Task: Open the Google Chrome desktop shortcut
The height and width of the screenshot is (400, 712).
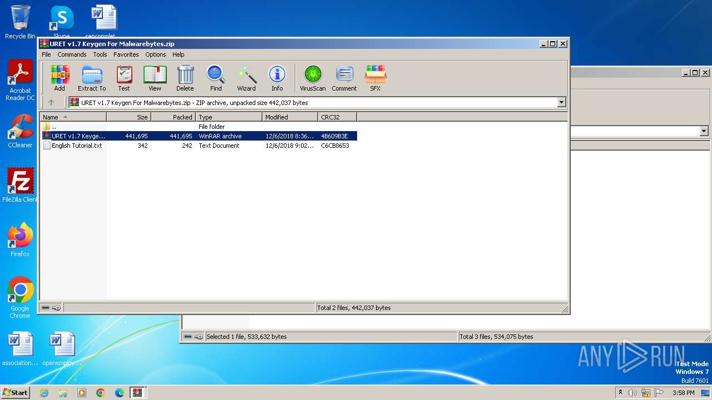Action: (x=20, y=298)
